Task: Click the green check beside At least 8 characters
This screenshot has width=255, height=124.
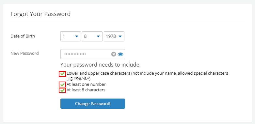Action: (62, 90)
